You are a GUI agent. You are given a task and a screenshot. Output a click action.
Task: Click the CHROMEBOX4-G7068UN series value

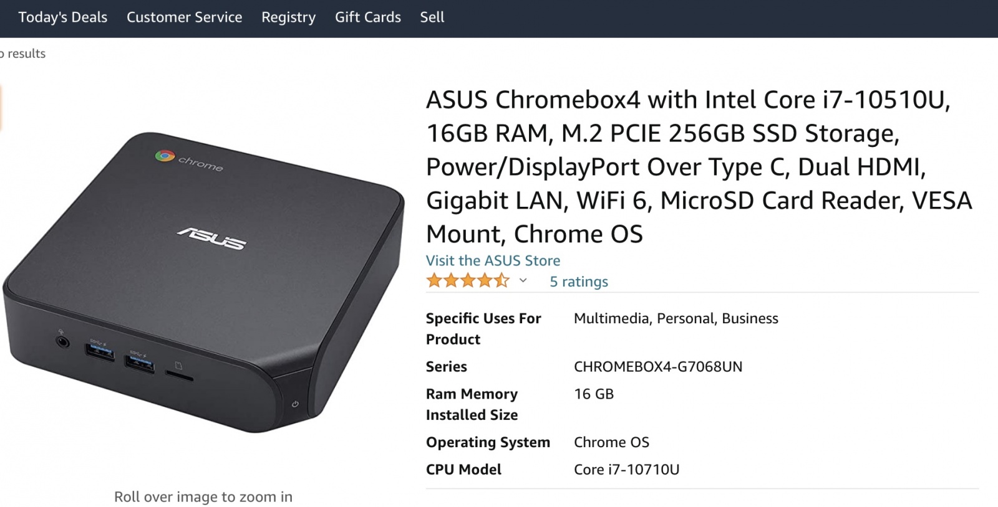click(x=658, y=366)
